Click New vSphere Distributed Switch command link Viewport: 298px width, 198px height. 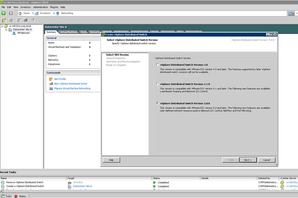tap(71, 84)
